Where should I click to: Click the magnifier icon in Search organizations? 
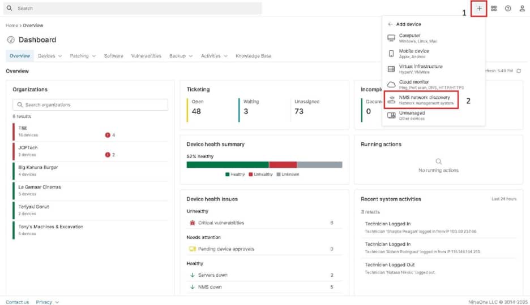[x=20, y=105]
